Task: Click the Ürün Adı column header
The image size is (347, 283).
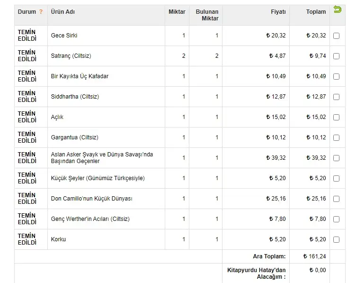Action: (62, 12)
